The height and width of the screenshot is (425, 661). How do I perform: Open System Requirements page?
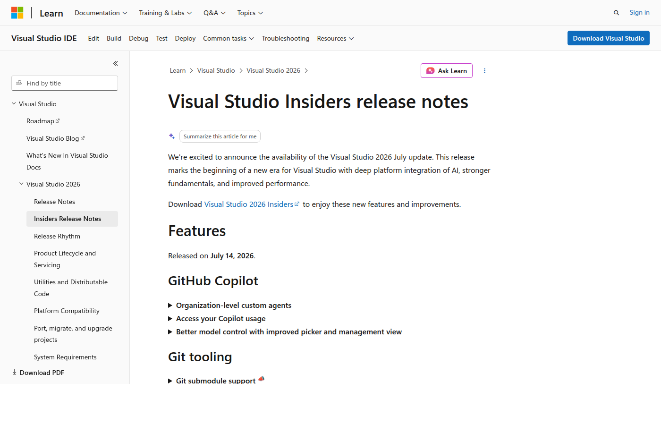[x=65, y=357]
